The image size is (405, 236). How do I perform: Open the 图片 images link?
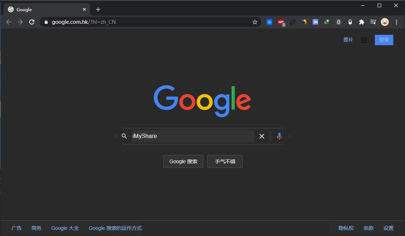tap(348, 40)
